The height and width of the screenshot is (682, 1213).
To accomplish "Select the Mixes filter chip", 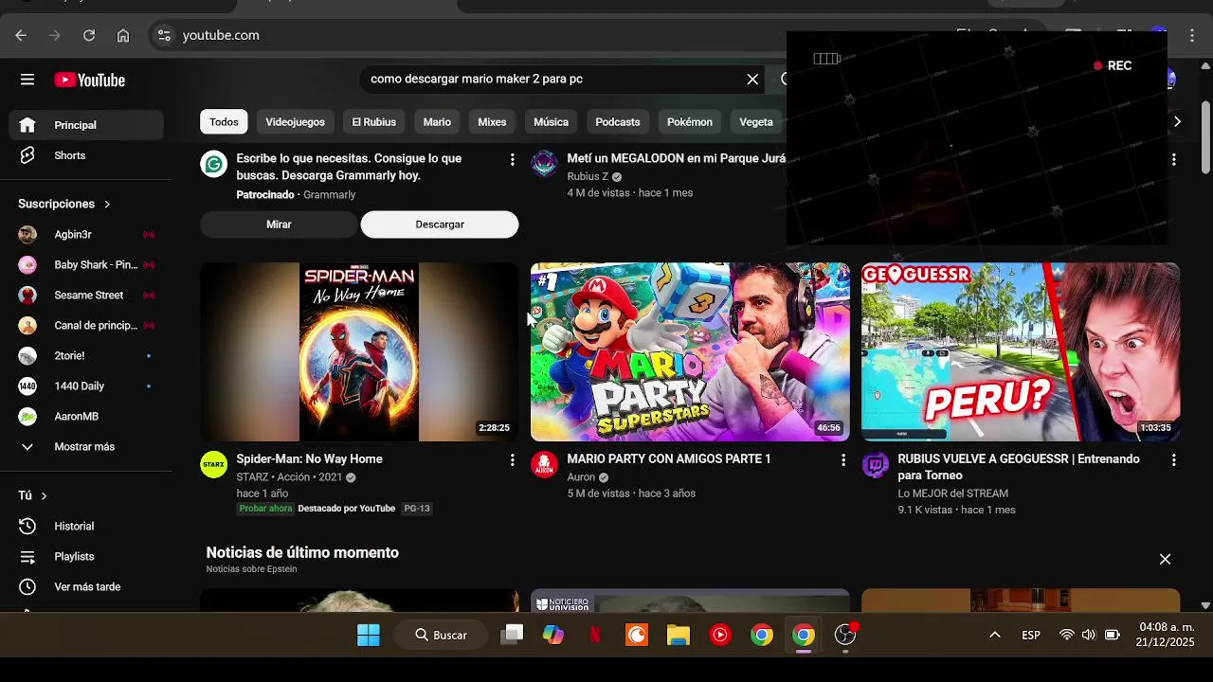I will coord(492,121).
